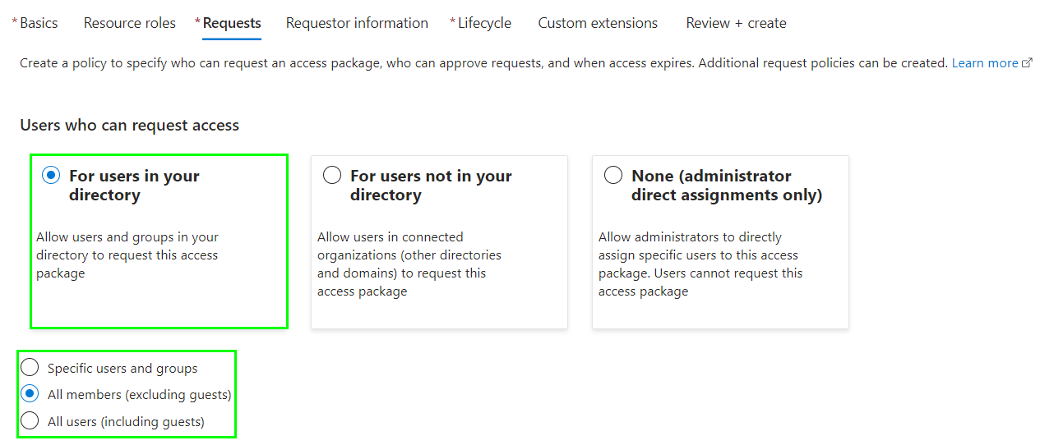Click the 'Allow administrators to directly assign' card description
Screen dimensions: 1040x445
coord(700,264)
